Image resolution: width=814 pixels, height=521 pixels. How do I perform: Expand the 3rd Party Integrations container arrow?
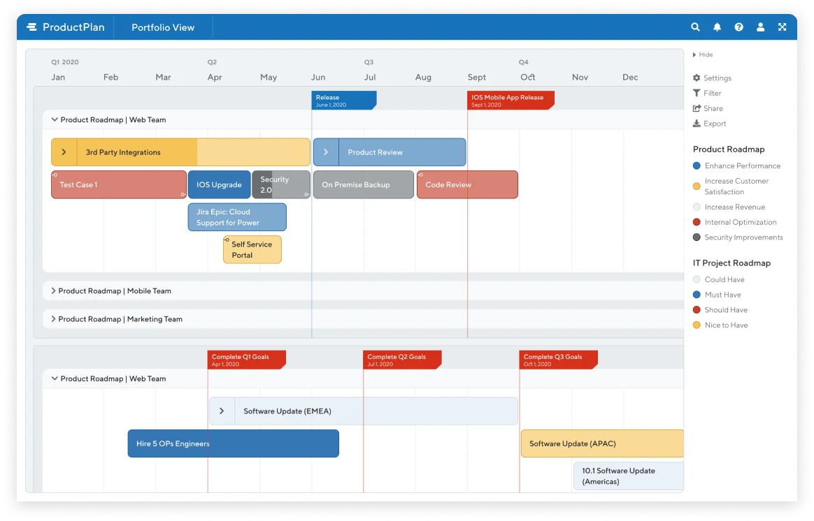click(x=64, y=152)
